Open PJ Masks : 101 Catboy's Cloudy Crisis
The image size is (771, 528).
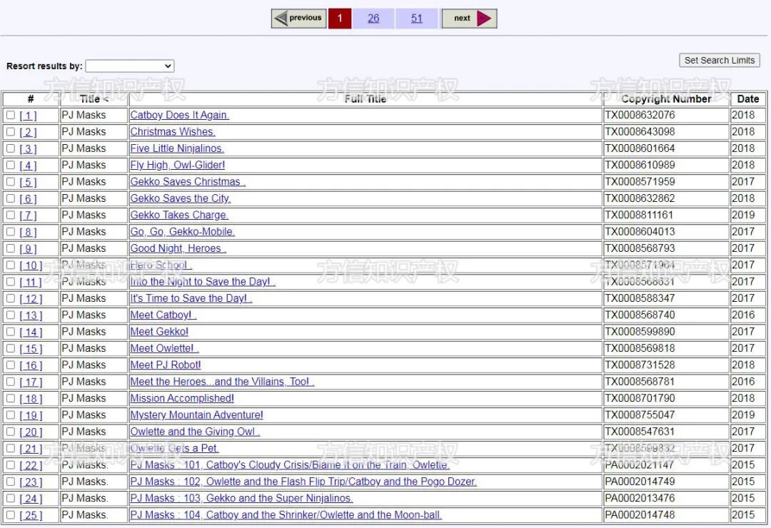coord(290,465)
